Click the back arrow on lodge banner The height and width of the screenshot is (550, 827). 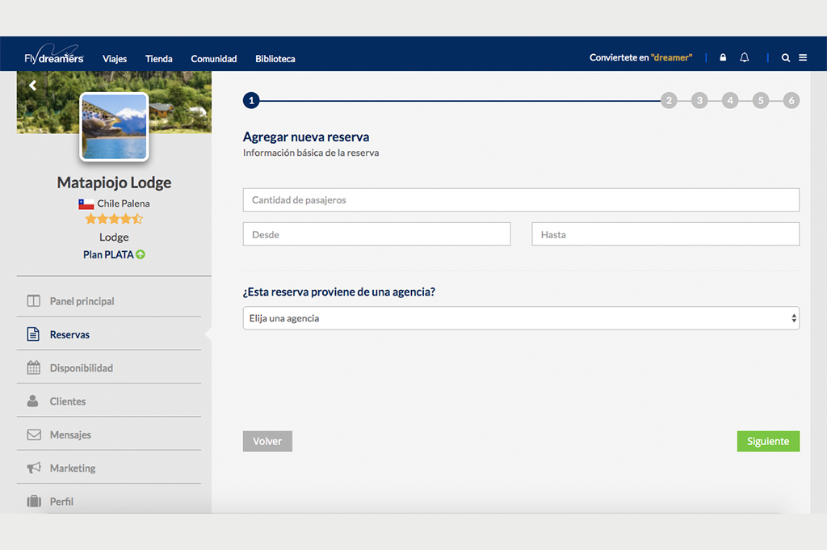[x=32, y=85]
